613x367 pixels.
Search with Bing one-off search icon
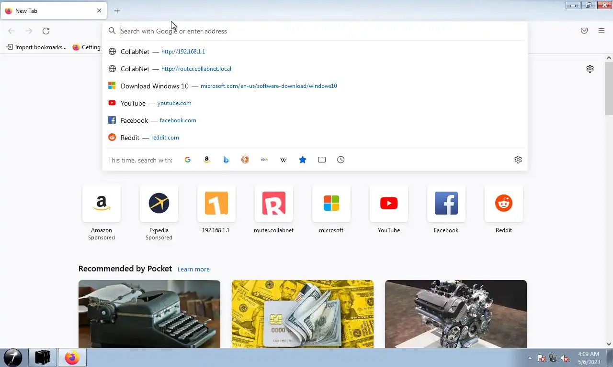click(226, 160)
